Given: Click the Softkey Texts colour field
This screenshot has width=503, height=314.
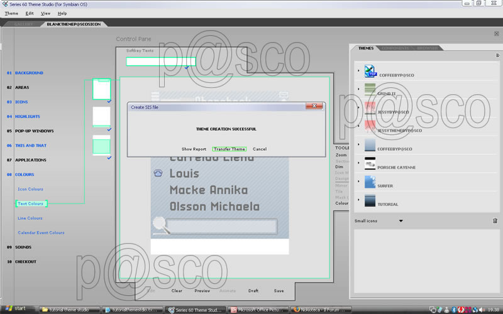Looking at the screenshot, I should click(161, 61).
